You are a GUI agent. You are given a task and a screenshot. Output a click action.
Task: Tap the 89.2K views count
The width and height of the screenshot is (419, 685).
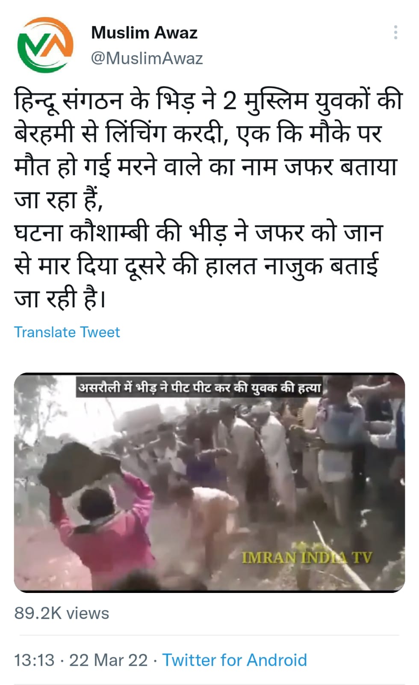pos(62,613)
